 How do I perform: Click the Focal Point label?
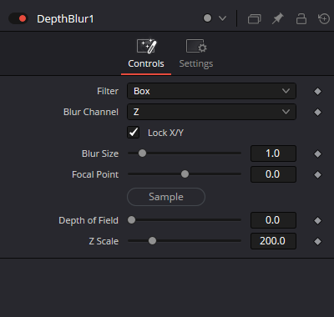point(95,174)
